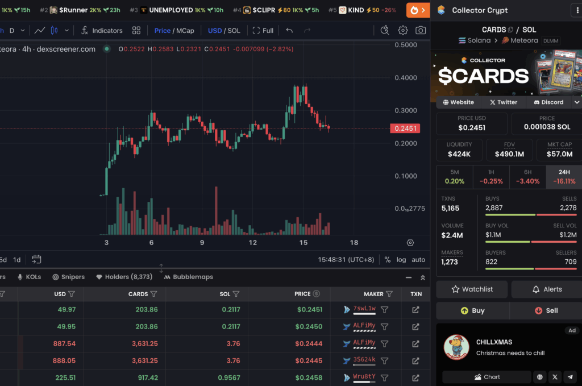Filter by maker 3S624k
Image resolution: width=582 pixels, height=386 pixels.
pyautogui.click(x=385, y=361)
